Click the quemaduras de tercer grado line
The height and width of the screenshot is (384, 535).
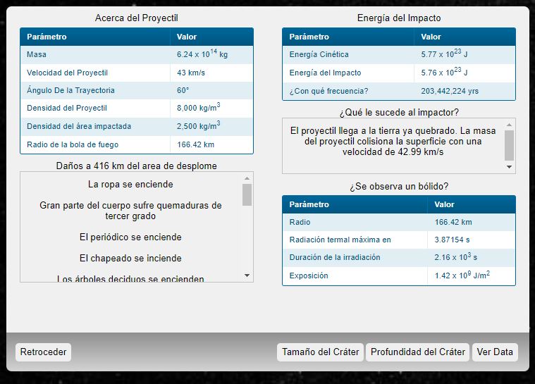tap(130, 211)
